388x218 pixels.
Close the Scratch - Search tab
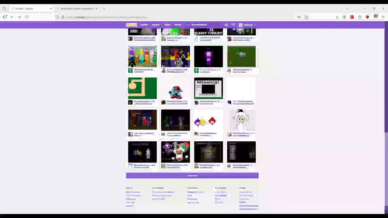tap(51, 9)
